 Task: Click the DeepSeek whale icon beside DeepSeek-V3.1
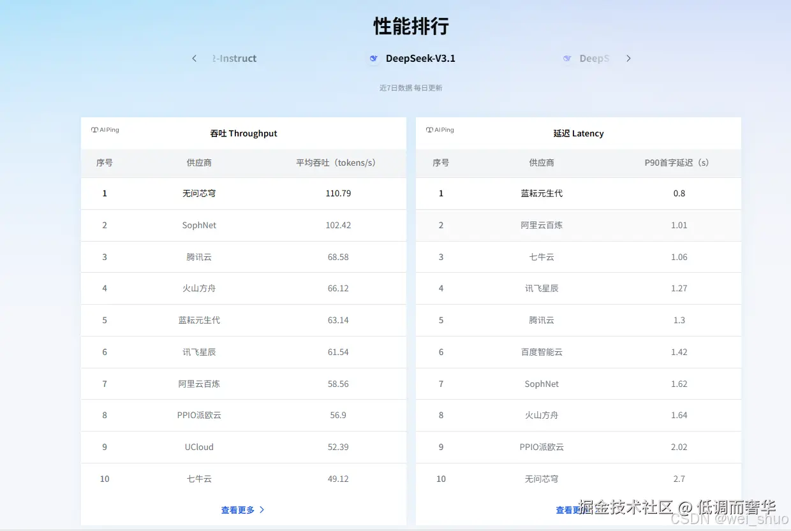tap(373, 59)
